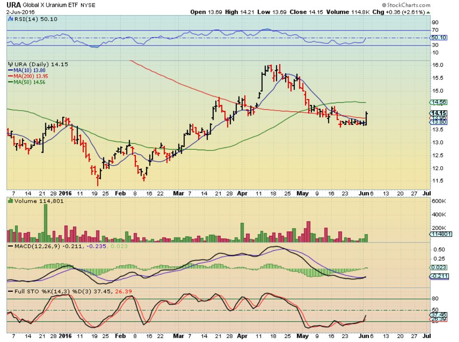Click the 15.0 price axis label

pyautogui.click(x=438, y=91)
